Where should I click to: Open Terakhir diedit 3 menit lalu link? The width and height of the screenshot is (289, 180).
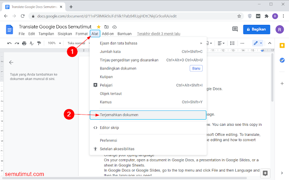coord(158,34)
